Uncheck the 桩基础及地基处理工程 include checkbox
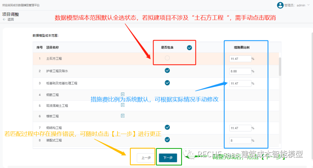313x168 pixels. (x=167, y=83)
